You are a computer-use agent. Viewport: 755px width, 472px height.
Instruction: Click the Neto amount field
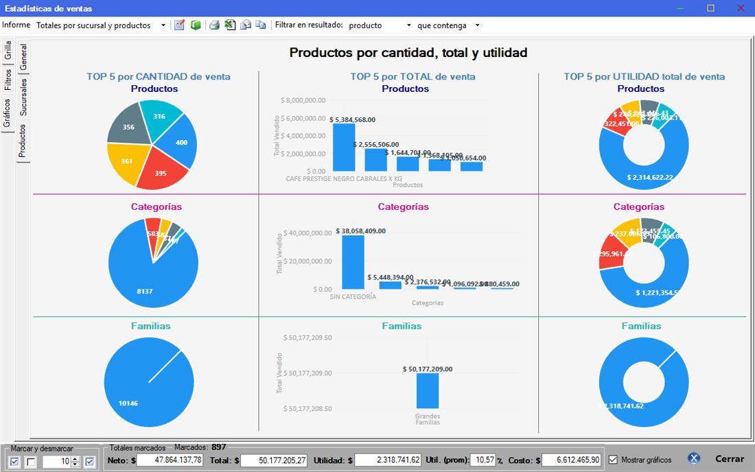click(x=170, y=460)
